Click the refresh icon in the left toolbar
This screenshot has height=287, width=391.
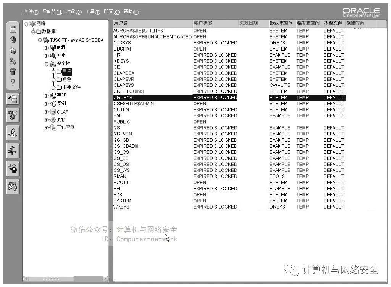point(13,40)
